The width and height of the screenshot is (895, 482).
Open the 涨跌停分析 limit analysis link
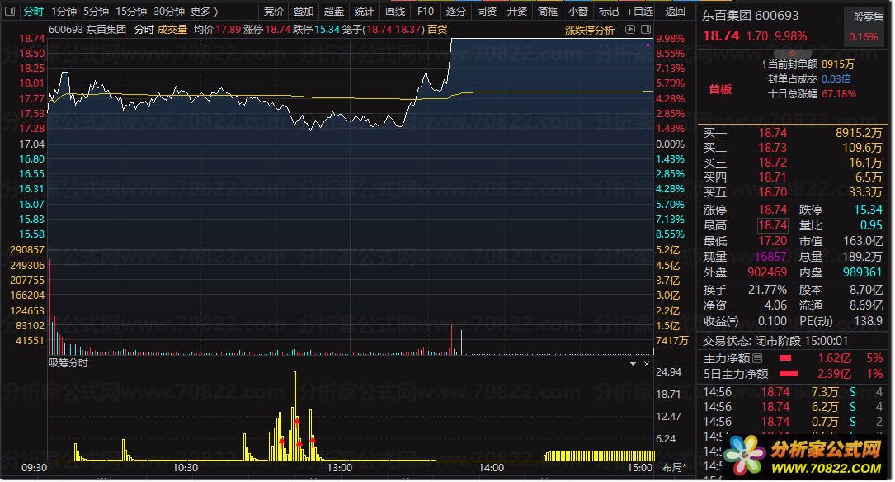point(590,31)
